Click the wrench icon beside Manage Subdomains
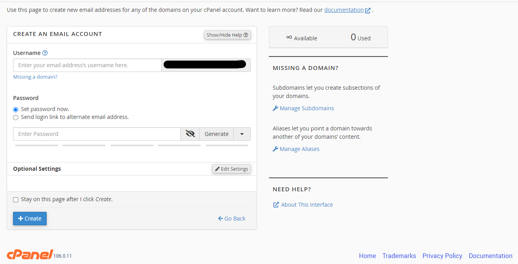This screenshot has width=518, height=264. click(276, 108)
